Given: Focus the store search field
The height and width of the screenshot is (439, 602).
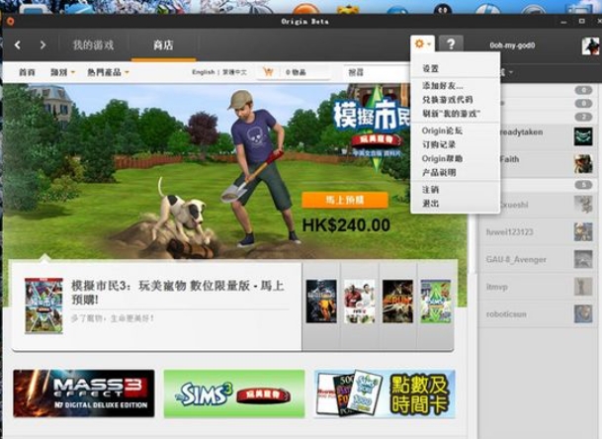Looking at the screenshot, I should (x=377, y=72).
